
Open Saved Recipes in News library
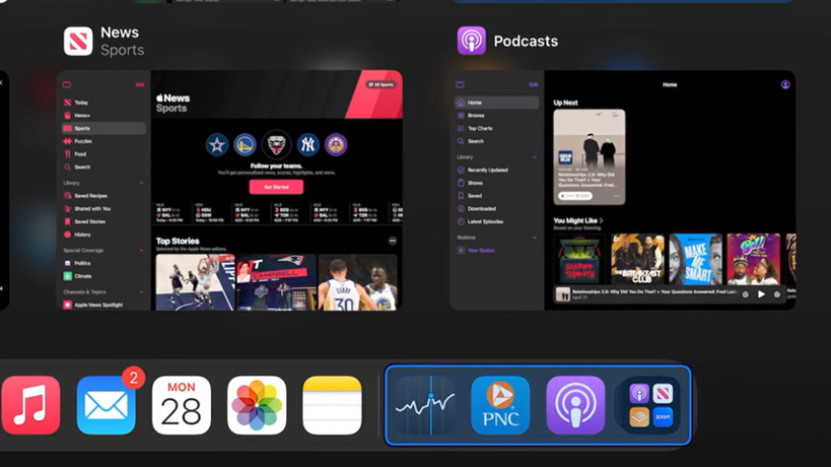104,196
